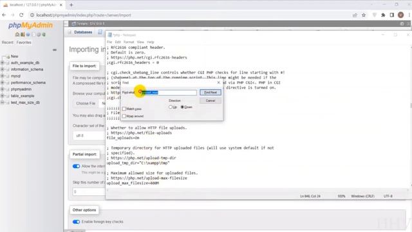Click in the Find what field
The width and height of the screenshot is (412, 232).
click(x=169, y=92)
